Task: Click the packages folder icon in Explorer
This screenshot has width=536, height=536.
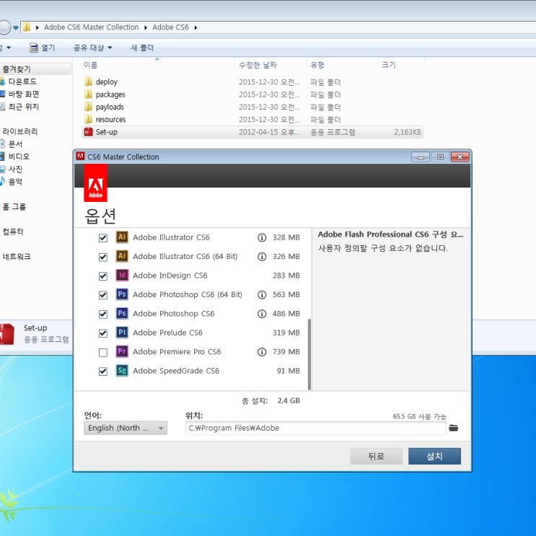Action: click(88, 94)
